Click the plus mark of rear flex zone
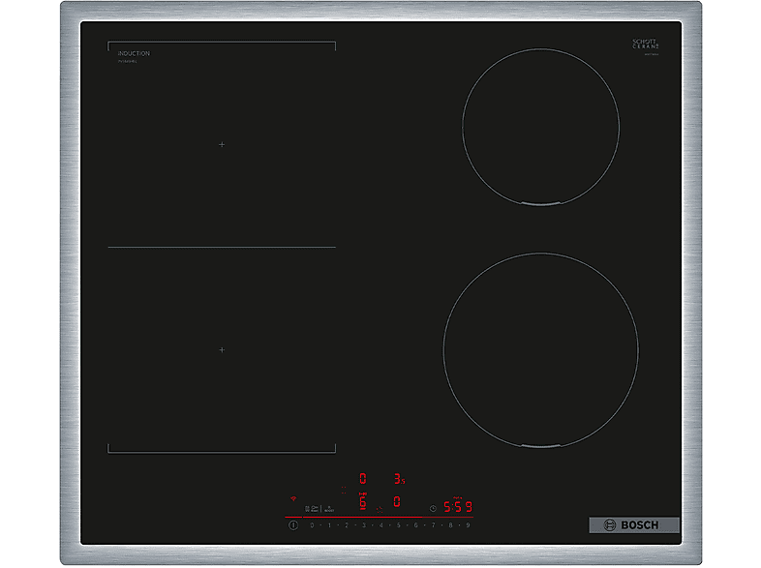Viewport: 761px width, 568px height. 222,144
